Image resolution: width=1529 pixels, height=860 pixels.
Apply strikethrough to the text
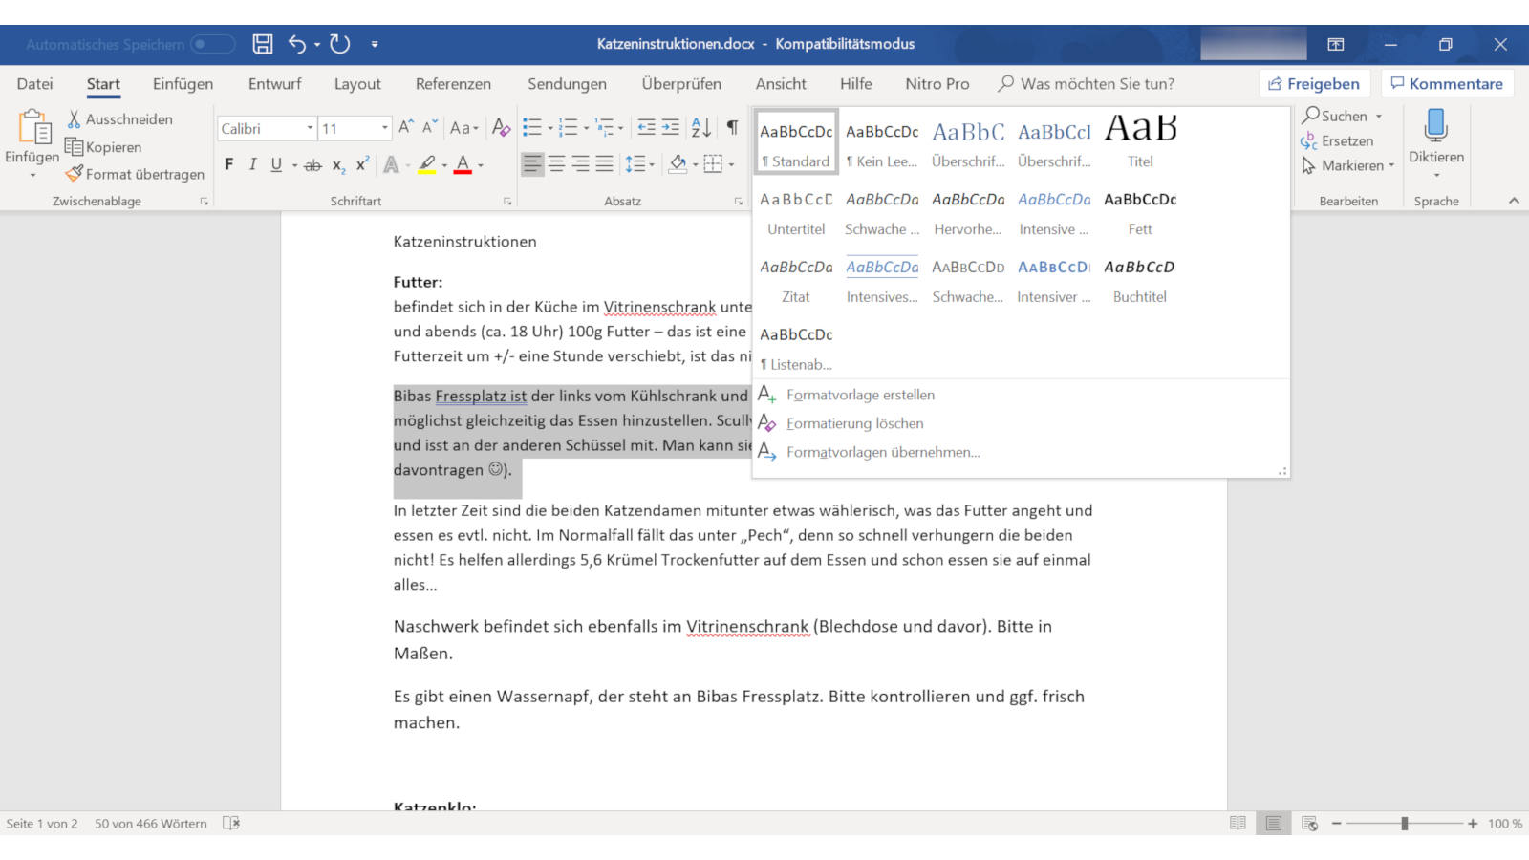coord(312,164)
